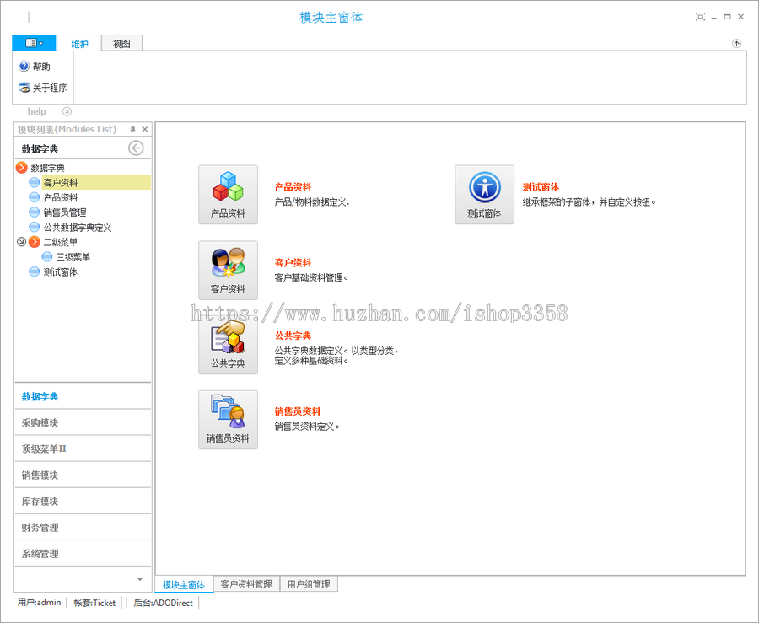Open navigation pane overflow dropdown arrow

click(x=140, y=579)
